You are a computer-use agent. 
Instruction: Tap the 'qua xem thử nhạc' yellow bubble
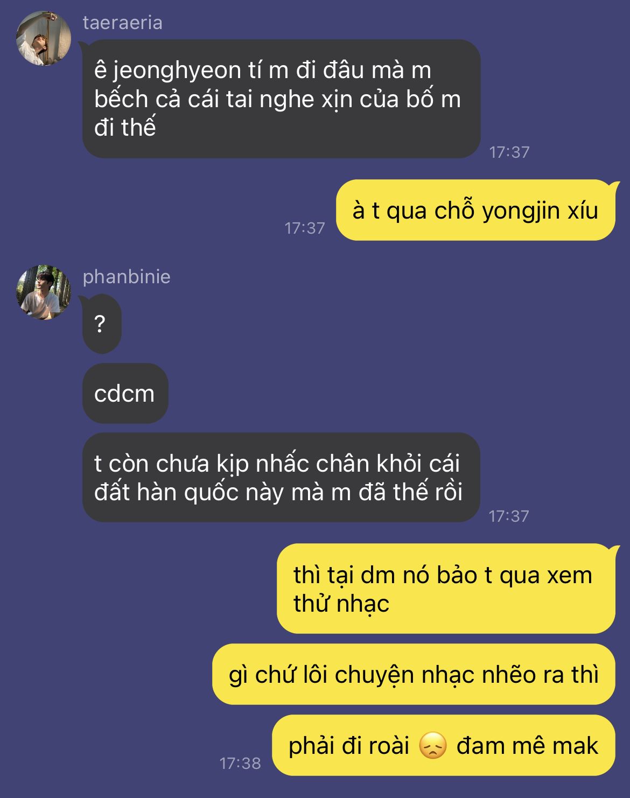(446, 589)
